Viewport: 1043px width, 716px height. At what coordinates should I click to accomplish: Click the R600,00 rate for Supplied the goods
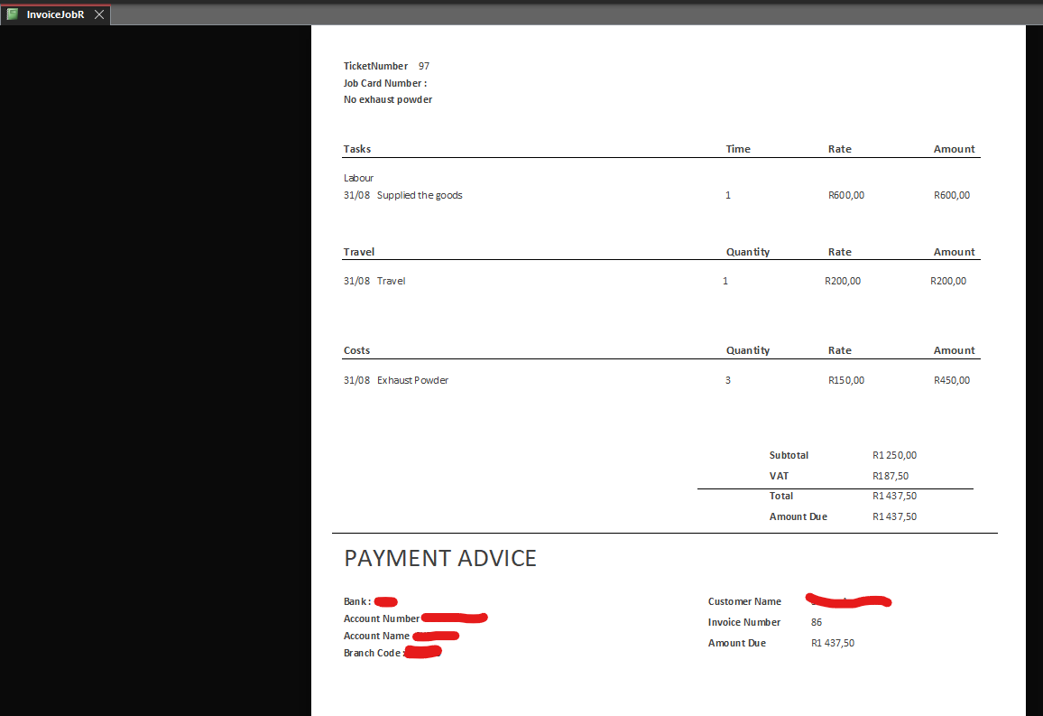846,195
